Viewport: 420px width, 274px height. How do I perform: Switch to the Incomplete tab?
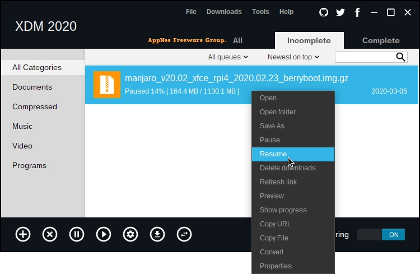click(309, 40)
